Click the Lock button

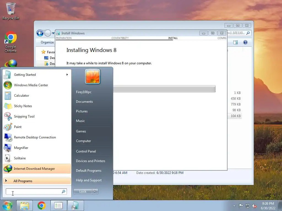pos(83,191)
